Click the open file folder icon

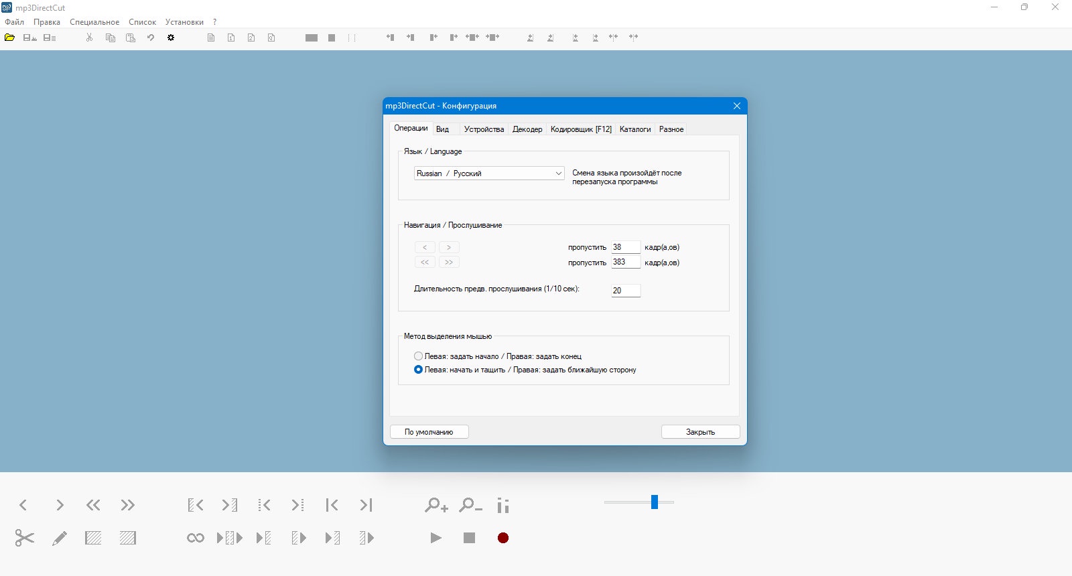[x=9, y=38]
